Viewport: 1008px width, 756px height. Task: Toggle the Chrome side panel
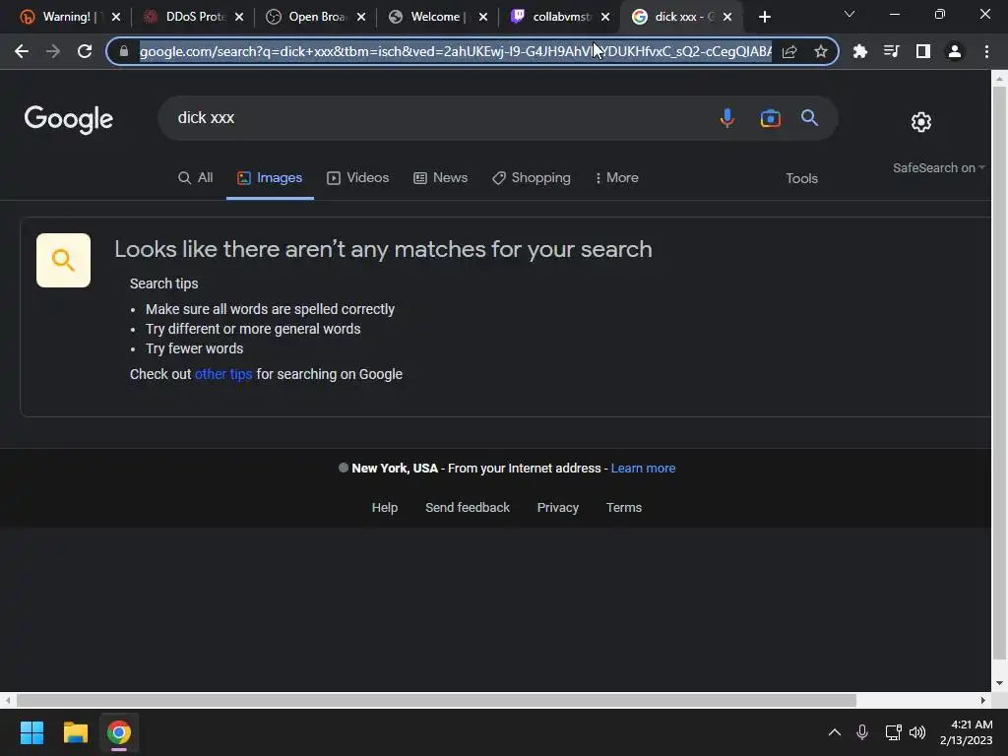click(922, 51)
